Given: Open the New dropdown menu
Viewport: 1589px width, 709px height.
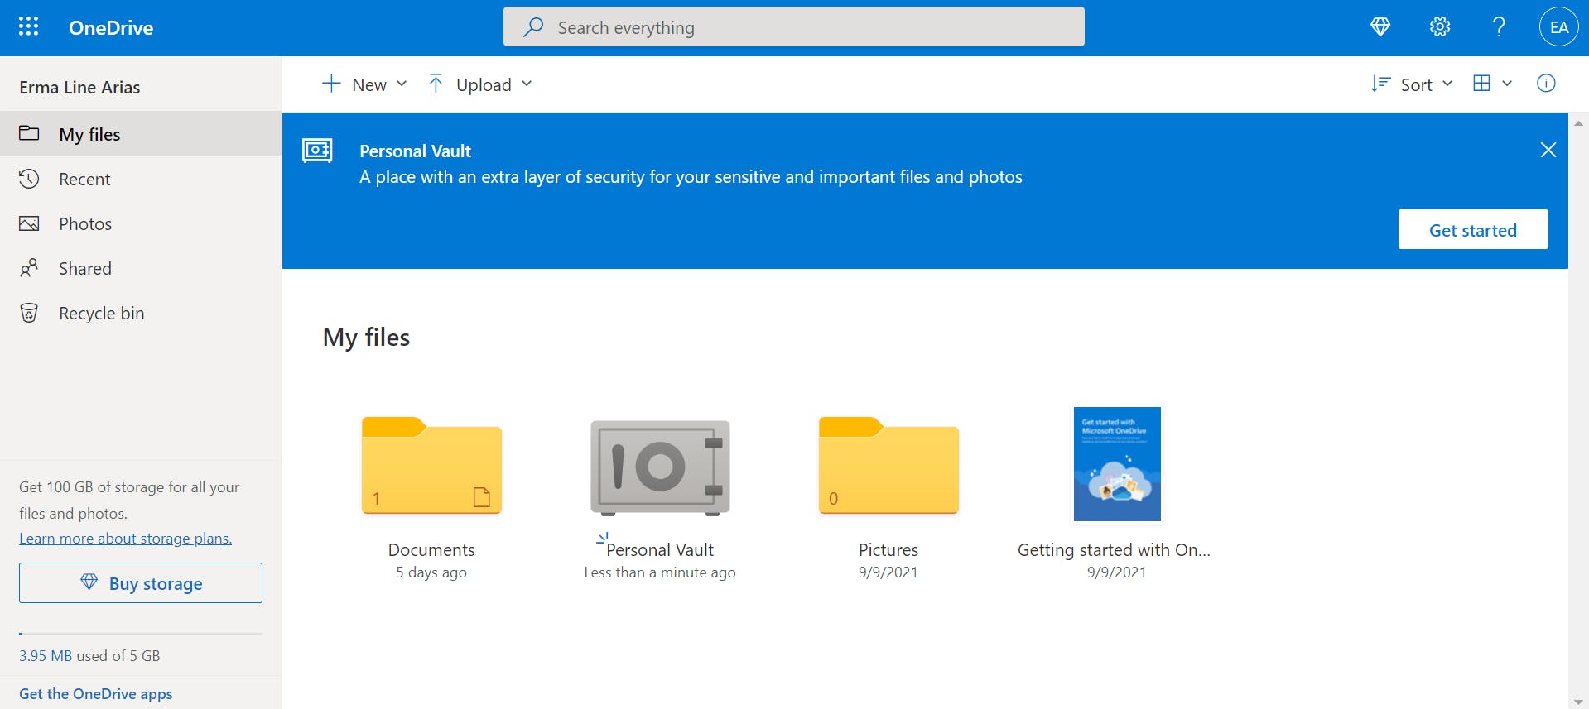Looking at the screenshot, I should [x=364, y=84].
